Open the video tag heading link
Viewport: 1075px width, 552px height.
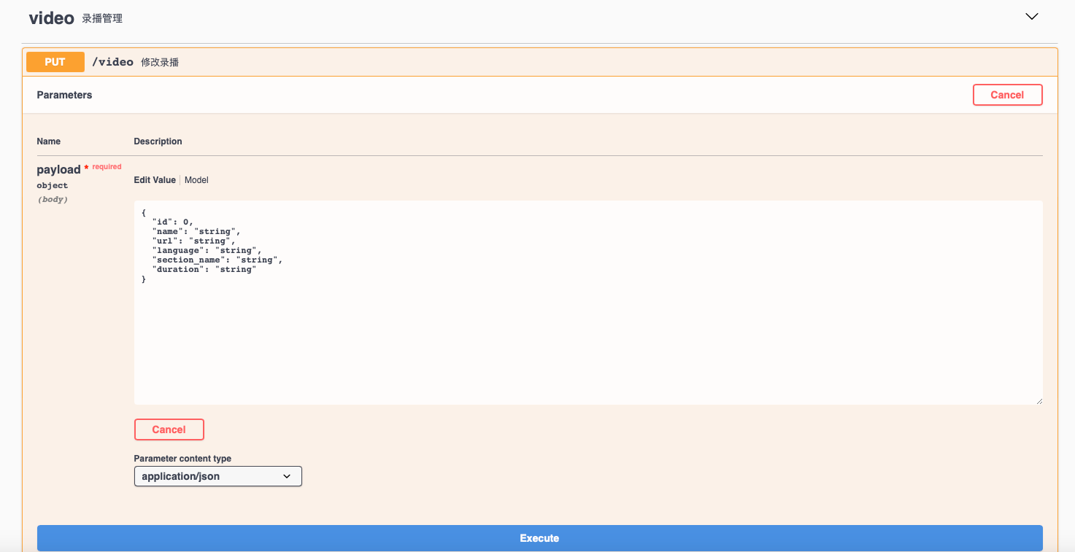(x=52, y=18)
